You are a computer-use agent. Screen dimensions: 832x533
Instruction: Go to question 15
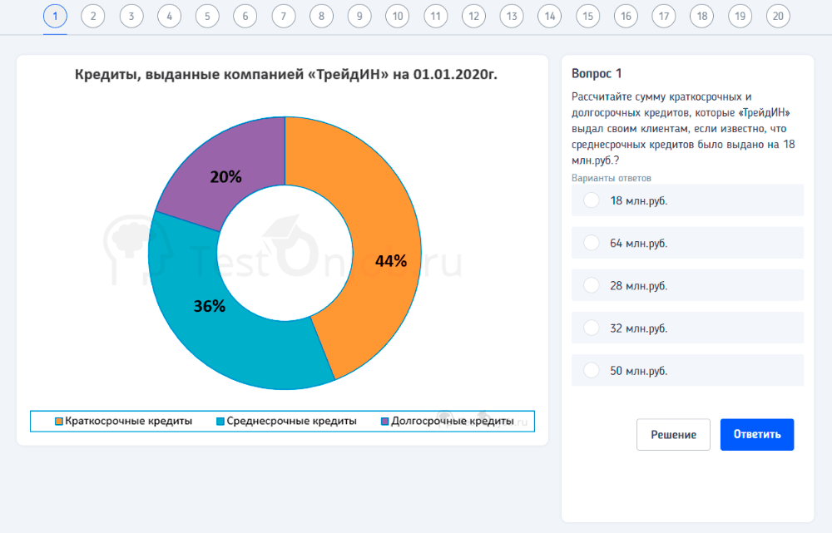[588, 16]
